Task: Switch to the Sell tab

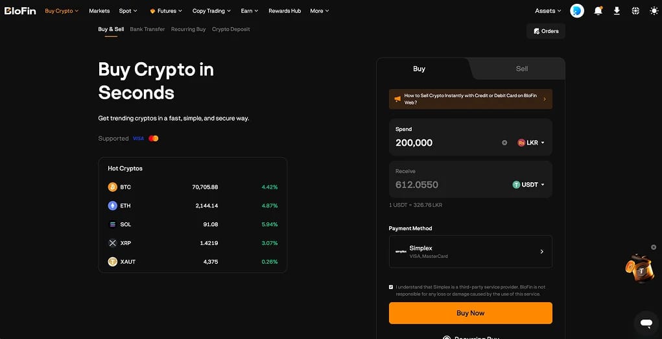Action: [x=522, y=69]
